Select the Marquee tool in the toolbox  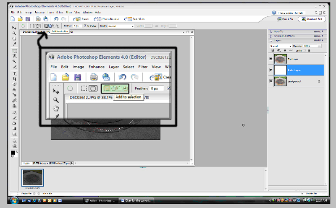point(14,51)
